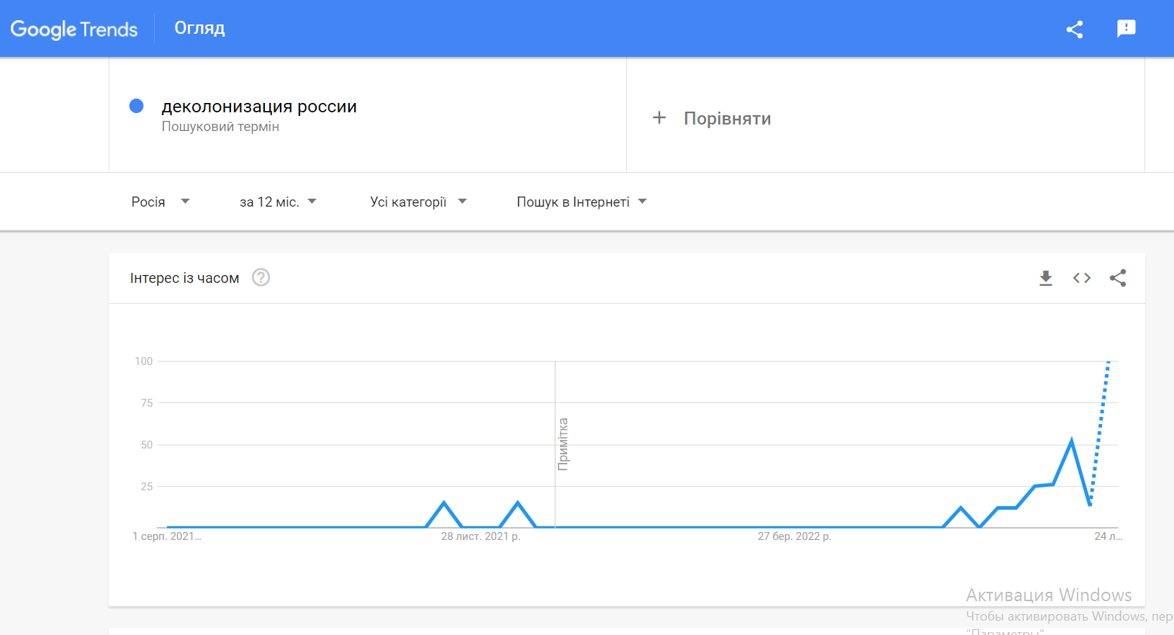Edit the деколонизация россии search term
Viewport: 1174px width, 635px height.
tap(259, 107)
